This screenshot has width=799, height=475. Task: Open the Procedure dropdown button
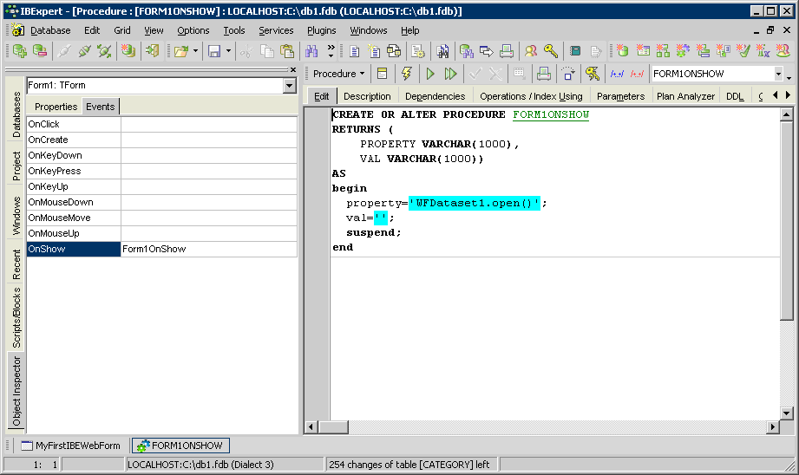click(338, 74)
